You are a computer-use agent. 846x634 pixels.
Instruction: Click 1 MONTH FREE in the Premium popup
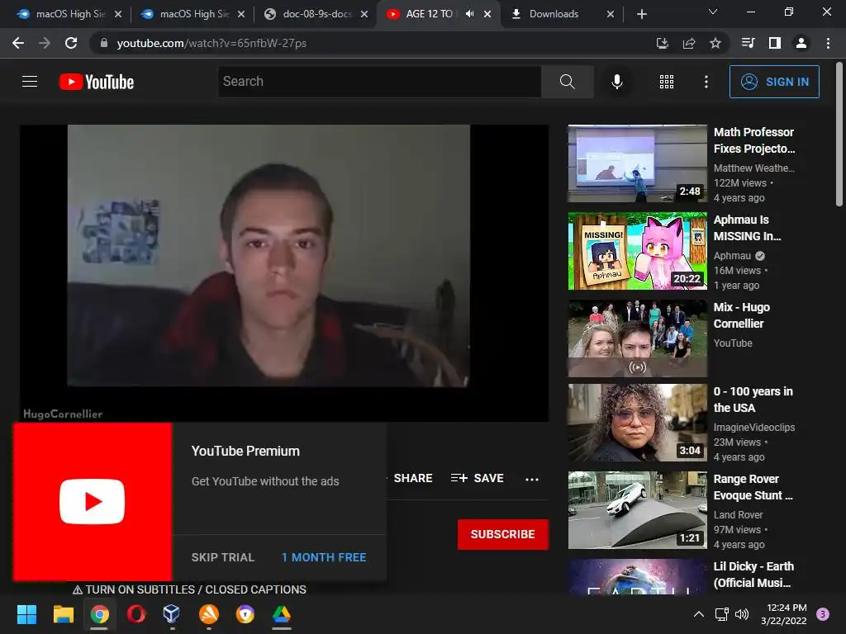[324, 557]
